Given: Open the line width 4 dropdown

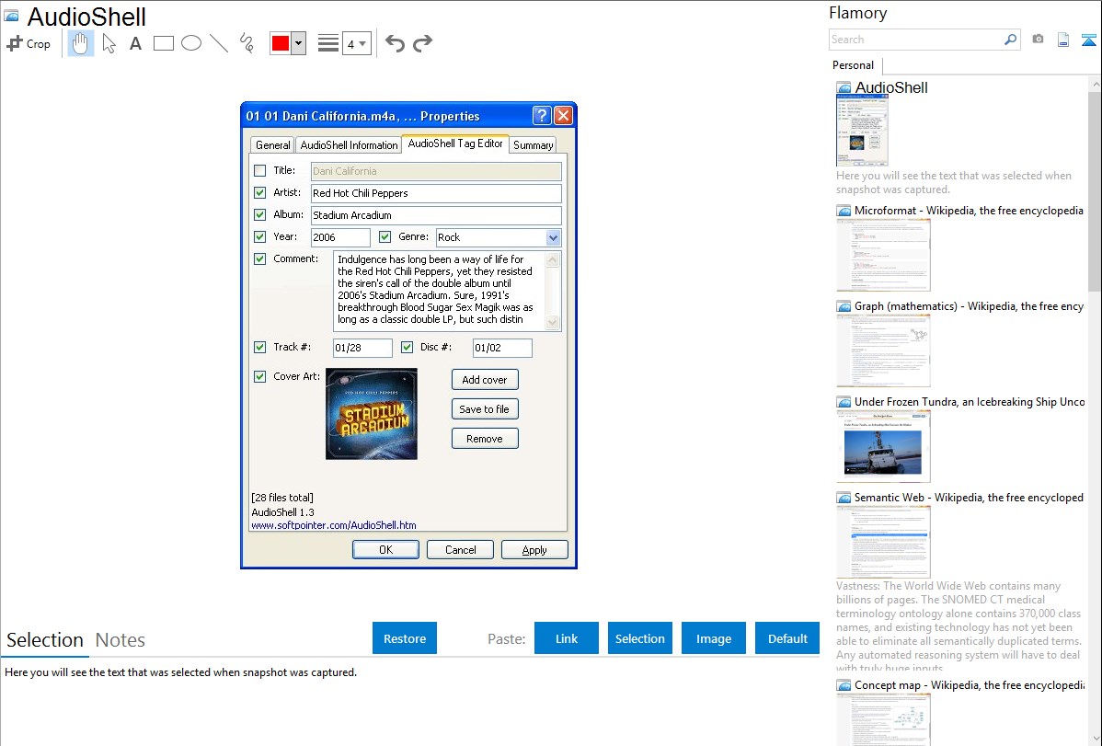Looking at the screenshot, I should pos(356,44).
